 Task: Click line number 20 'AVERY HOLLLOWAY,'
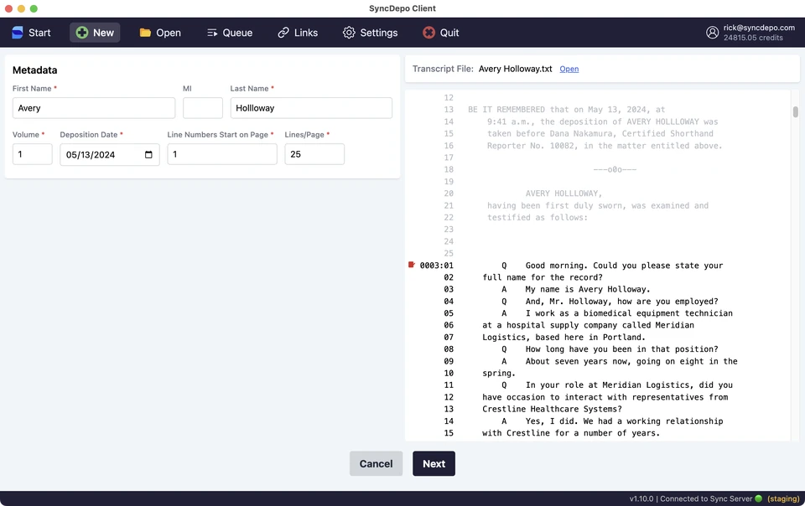point(563,194)
